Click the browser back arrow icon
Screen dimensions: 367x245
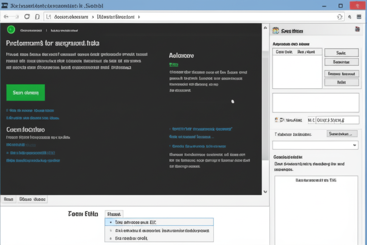[x=6, y=17]
